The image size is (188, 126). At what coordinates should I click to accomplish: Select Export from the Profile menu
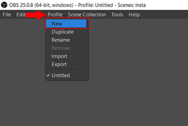click(x=67, y=64)
